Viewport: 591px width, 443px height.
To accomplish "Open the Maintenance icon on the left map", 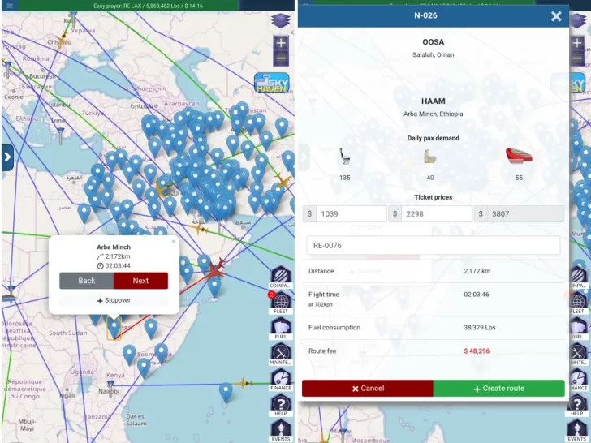I will click(280, 357).
